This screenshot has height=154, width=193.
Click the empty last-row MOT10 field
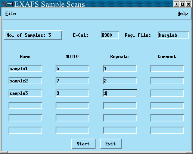[x=72, y=130]
